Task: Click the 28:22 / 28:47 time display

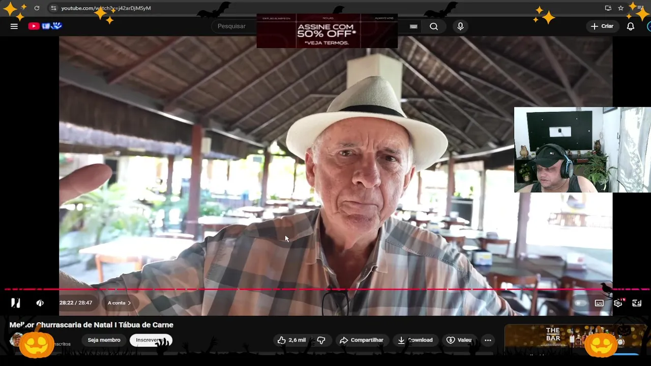Action: (76, 303)
